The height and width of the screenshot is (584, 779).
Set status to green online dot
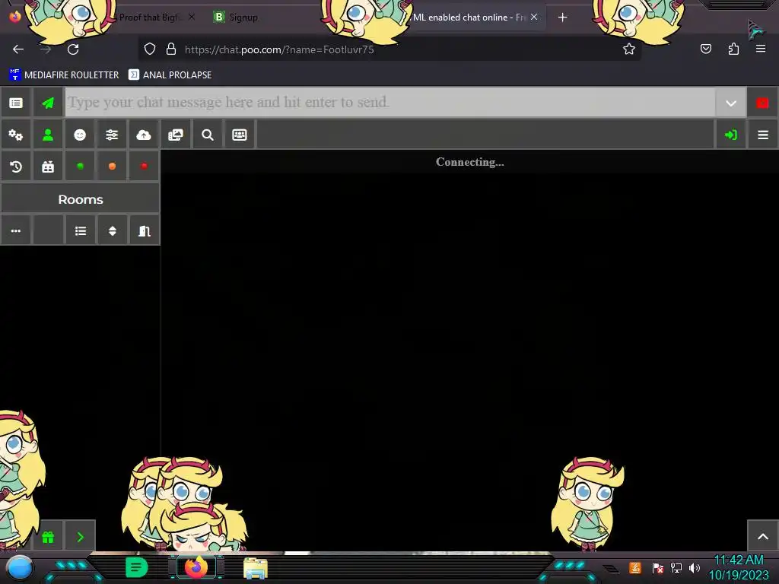click(80, 167)
